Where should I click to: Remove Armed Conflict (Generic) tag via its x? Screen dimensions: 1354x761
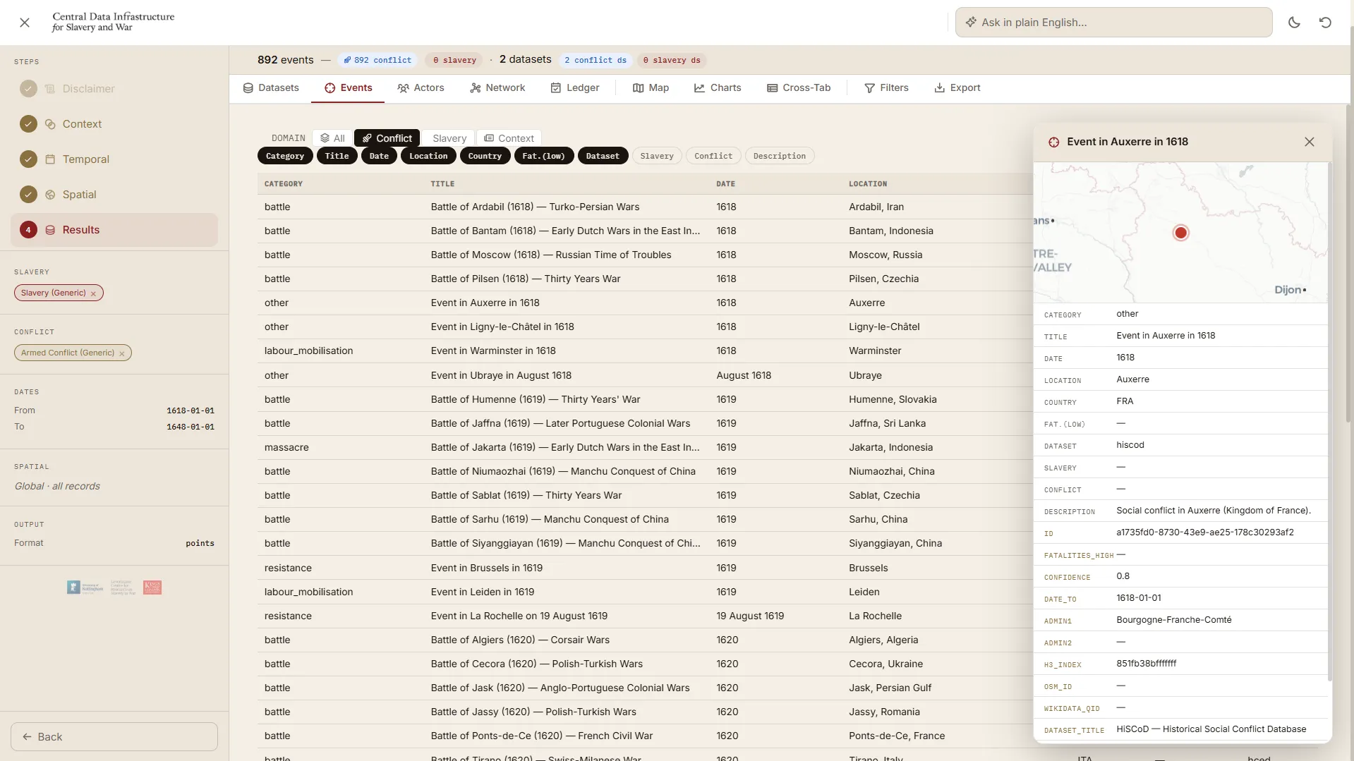[x=122, y=353]
